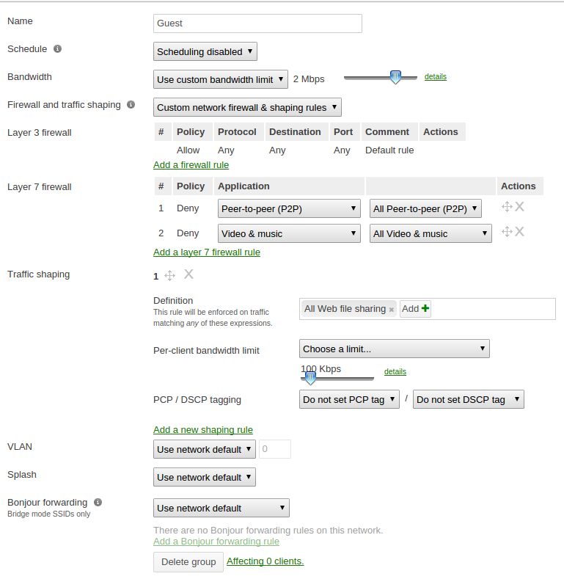
Task: Click move handle for Video & music rule
Action: 507,232
